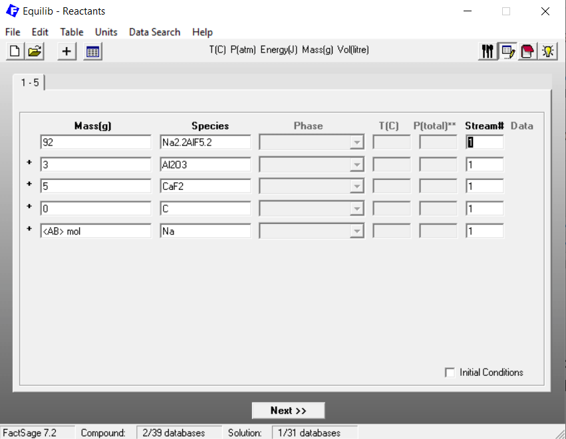The width and height of the screenshot is (566, 439).
Task: Click the Next >> button
Action: click(x=288, y=410)
